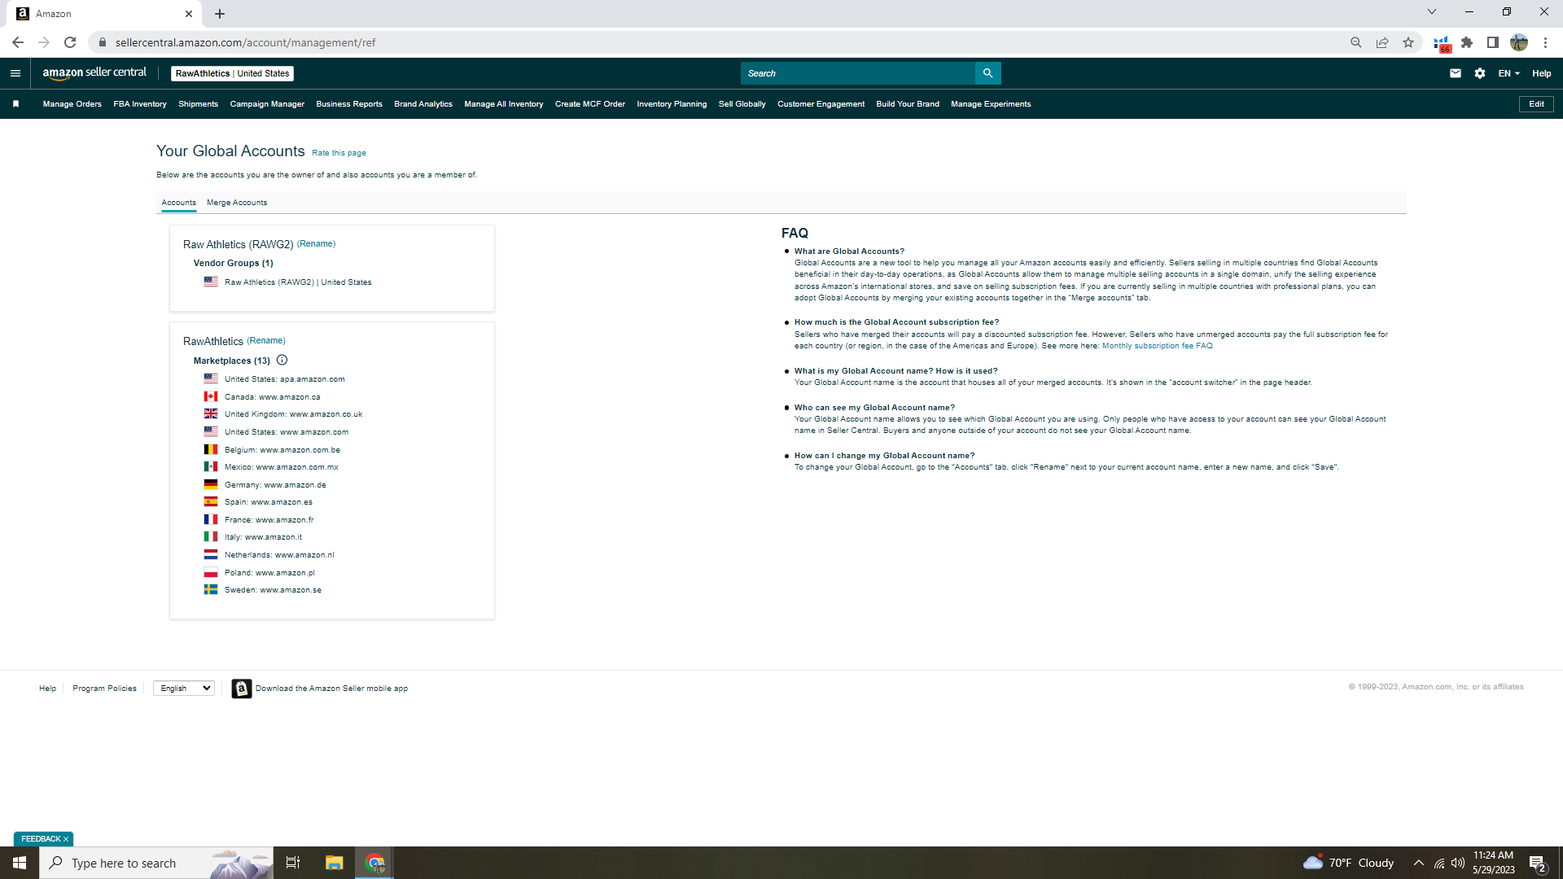Open FBA Inventory menu item
The height and width of the screenshot is (879, 1563).
(x=140, y=104)
